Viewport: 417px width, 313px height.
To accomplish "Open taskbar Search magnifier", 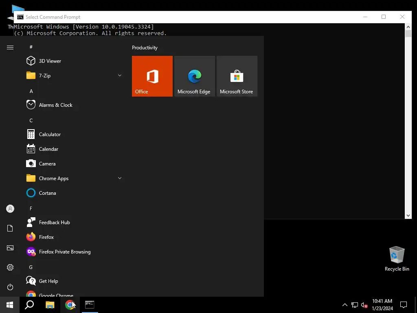I will click(x=29, y=305).
